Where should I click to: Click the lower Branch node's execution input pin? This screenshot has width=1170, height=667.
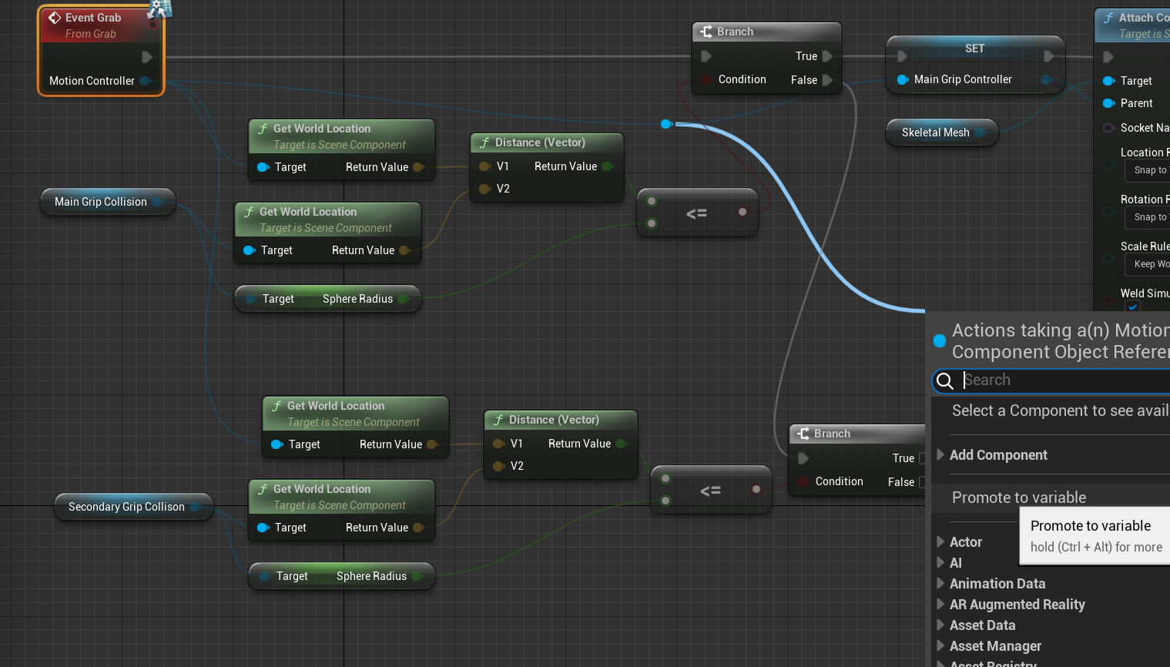[x=803, y=458]
